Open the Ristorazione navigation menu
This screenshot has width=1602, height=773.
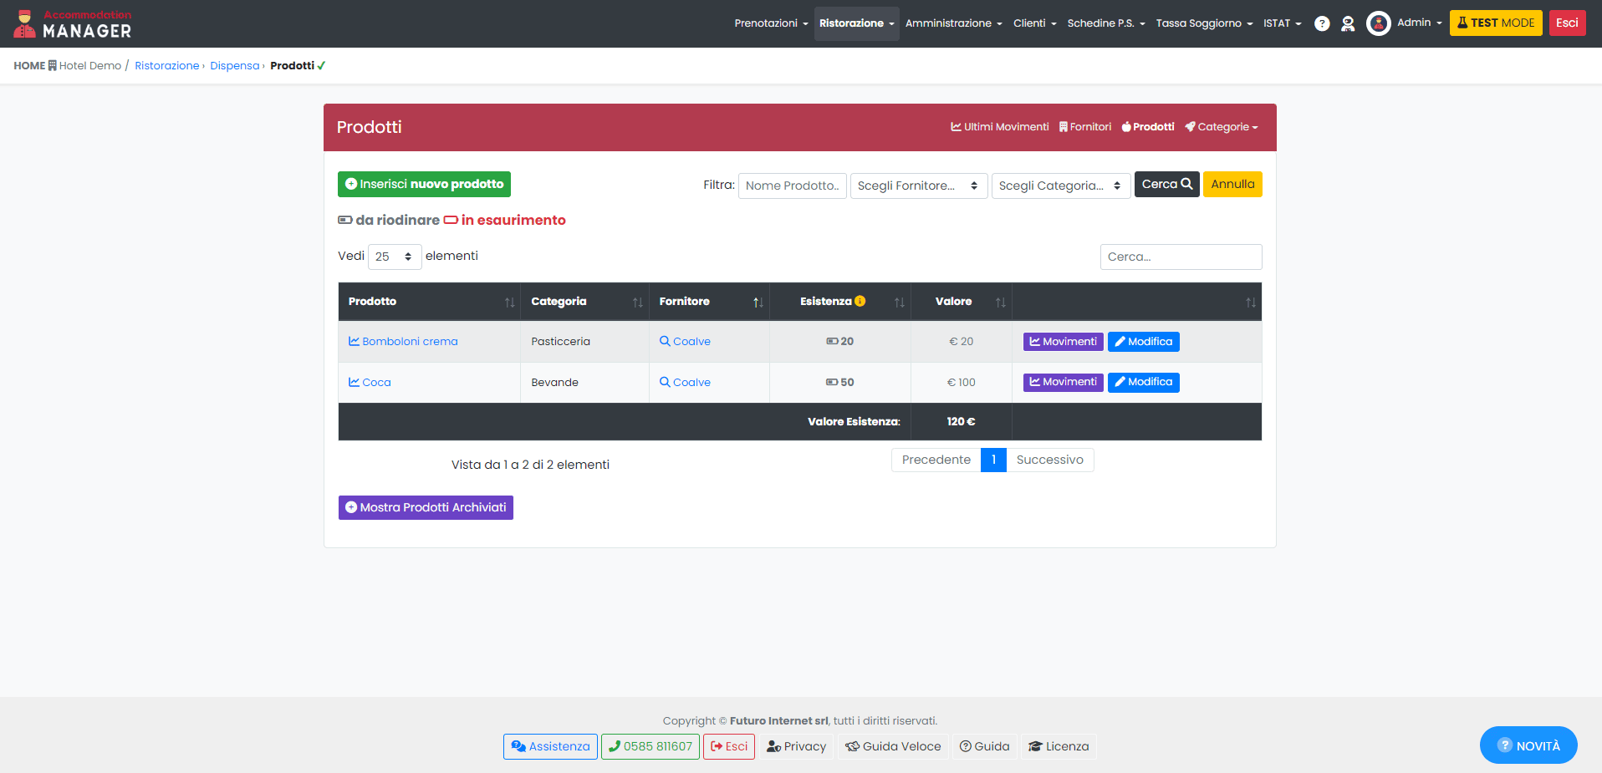[x=856, y=23]
